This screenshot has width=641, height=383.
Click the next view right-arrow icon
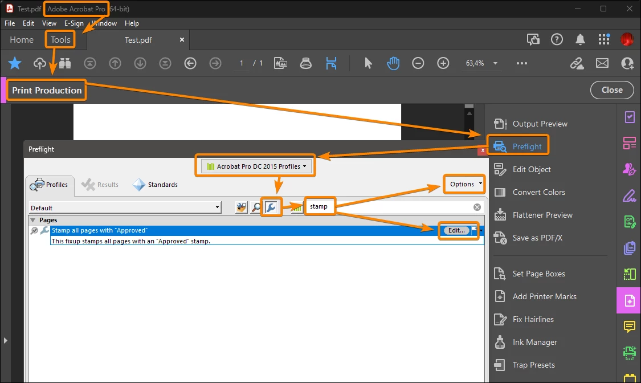215,63
